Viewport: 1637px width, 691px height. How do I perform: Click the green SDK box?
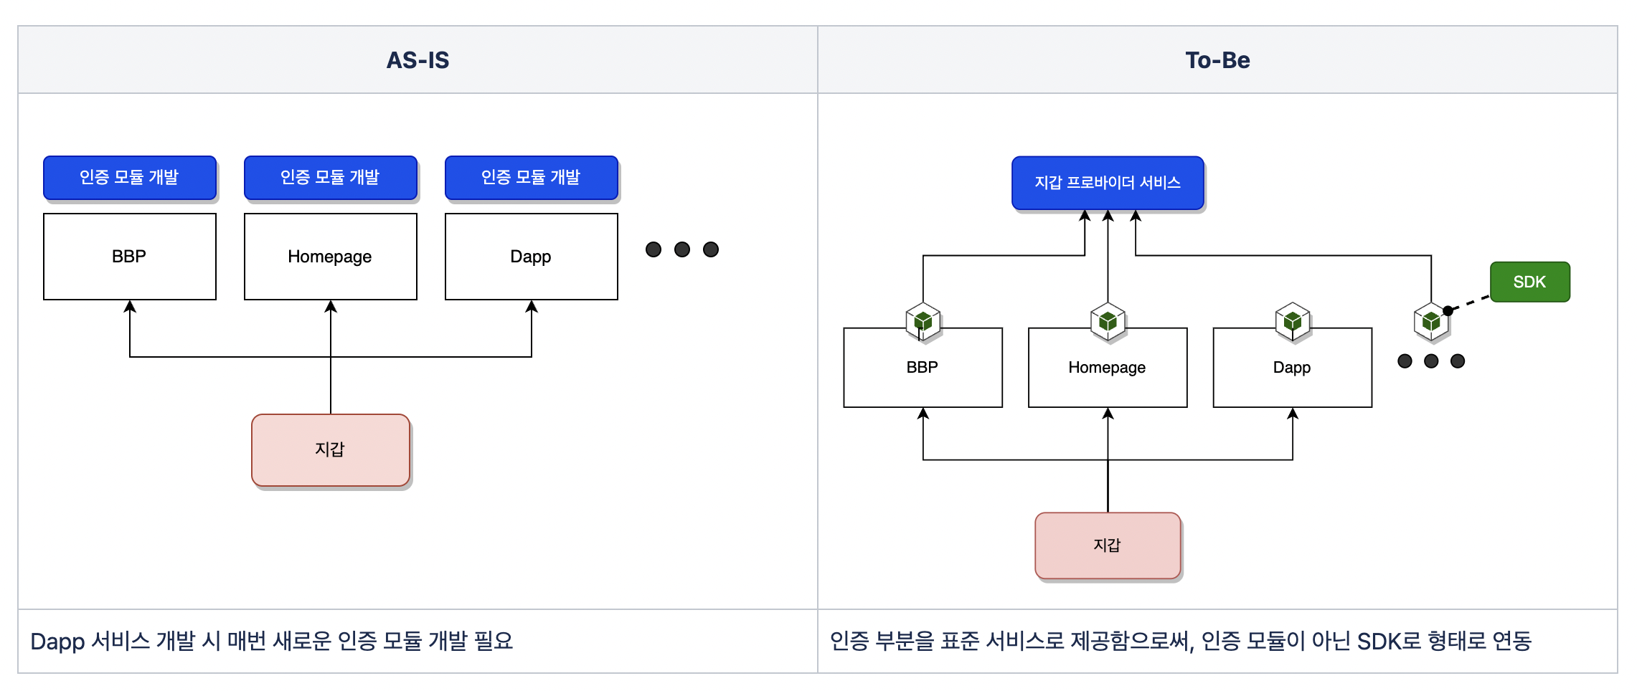coord(1529,282)
